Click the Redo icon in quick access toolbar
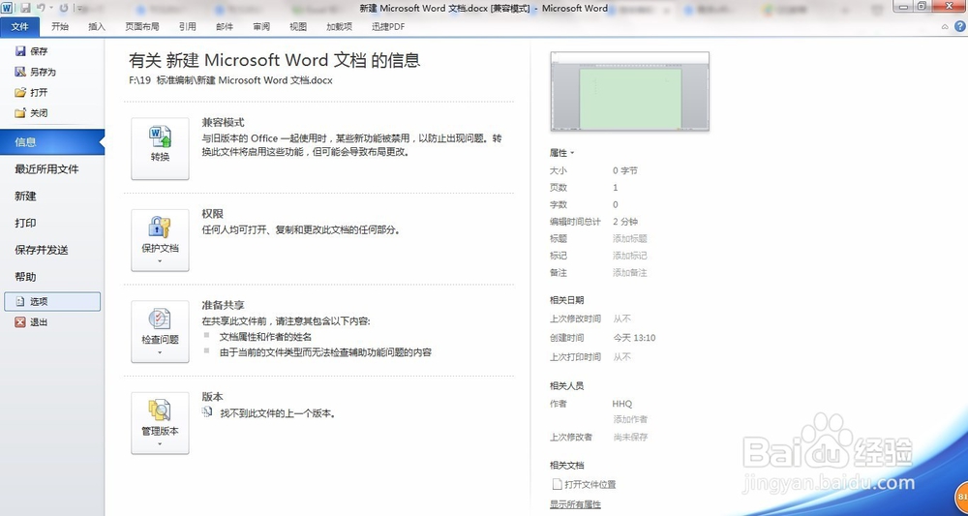 (64, 8)
